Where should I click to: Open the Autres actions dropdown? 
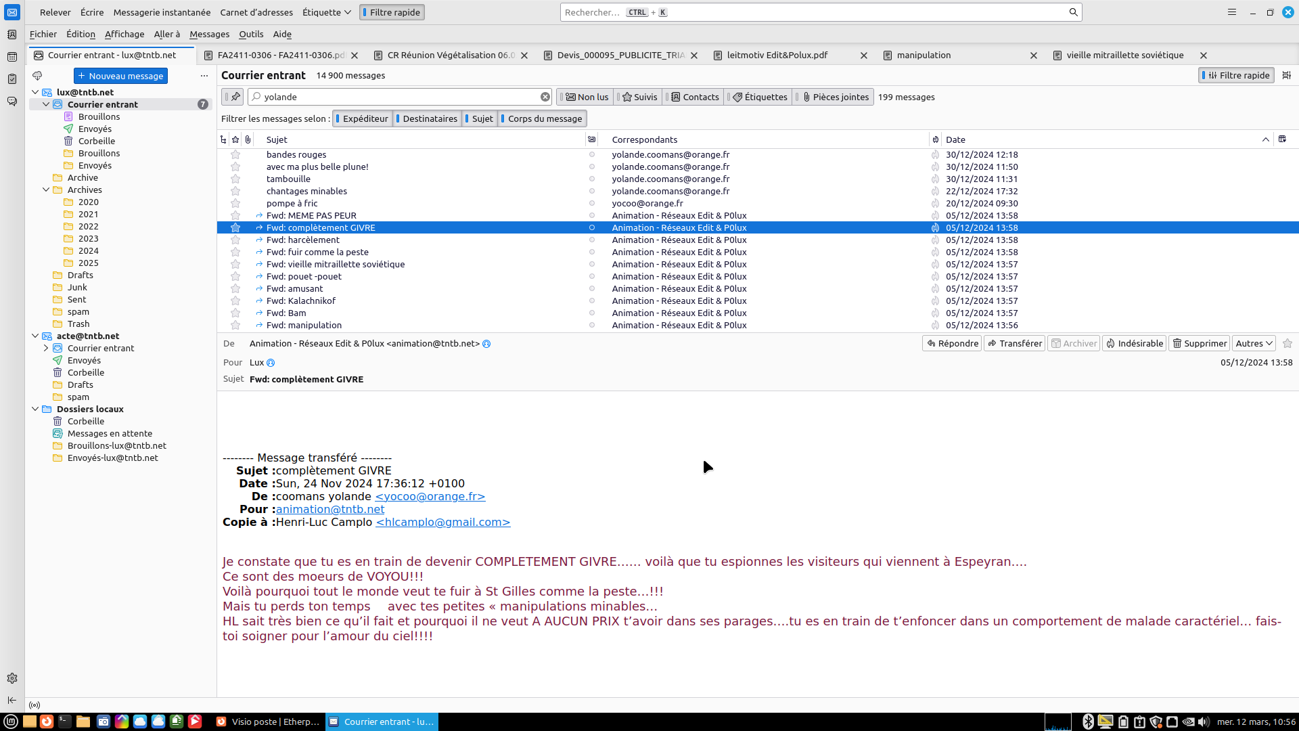click(x=1254, y=343)
